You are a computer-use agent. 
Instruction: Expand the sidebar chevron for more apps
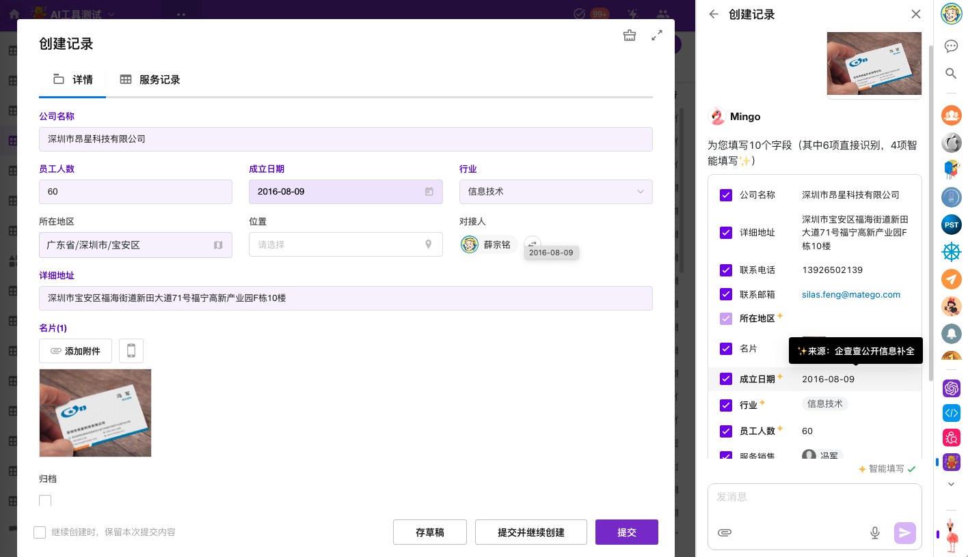[x=951, y=484]
